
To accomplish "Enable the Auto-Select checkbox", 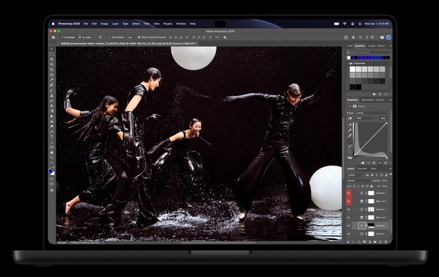I will click(x=109, y=37).
